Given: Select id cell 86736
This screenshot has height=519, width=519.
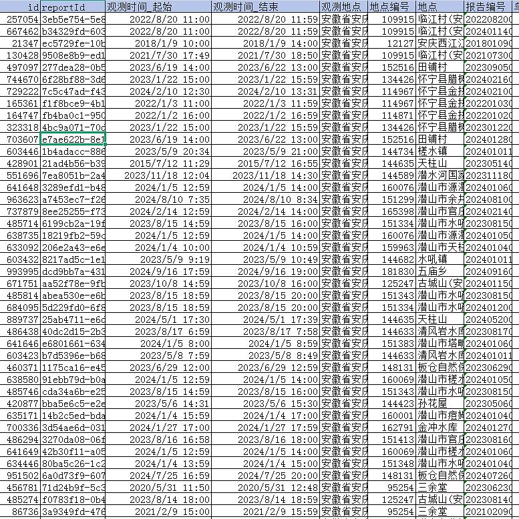Looking at the screenshot, I should tap(20, 512).
